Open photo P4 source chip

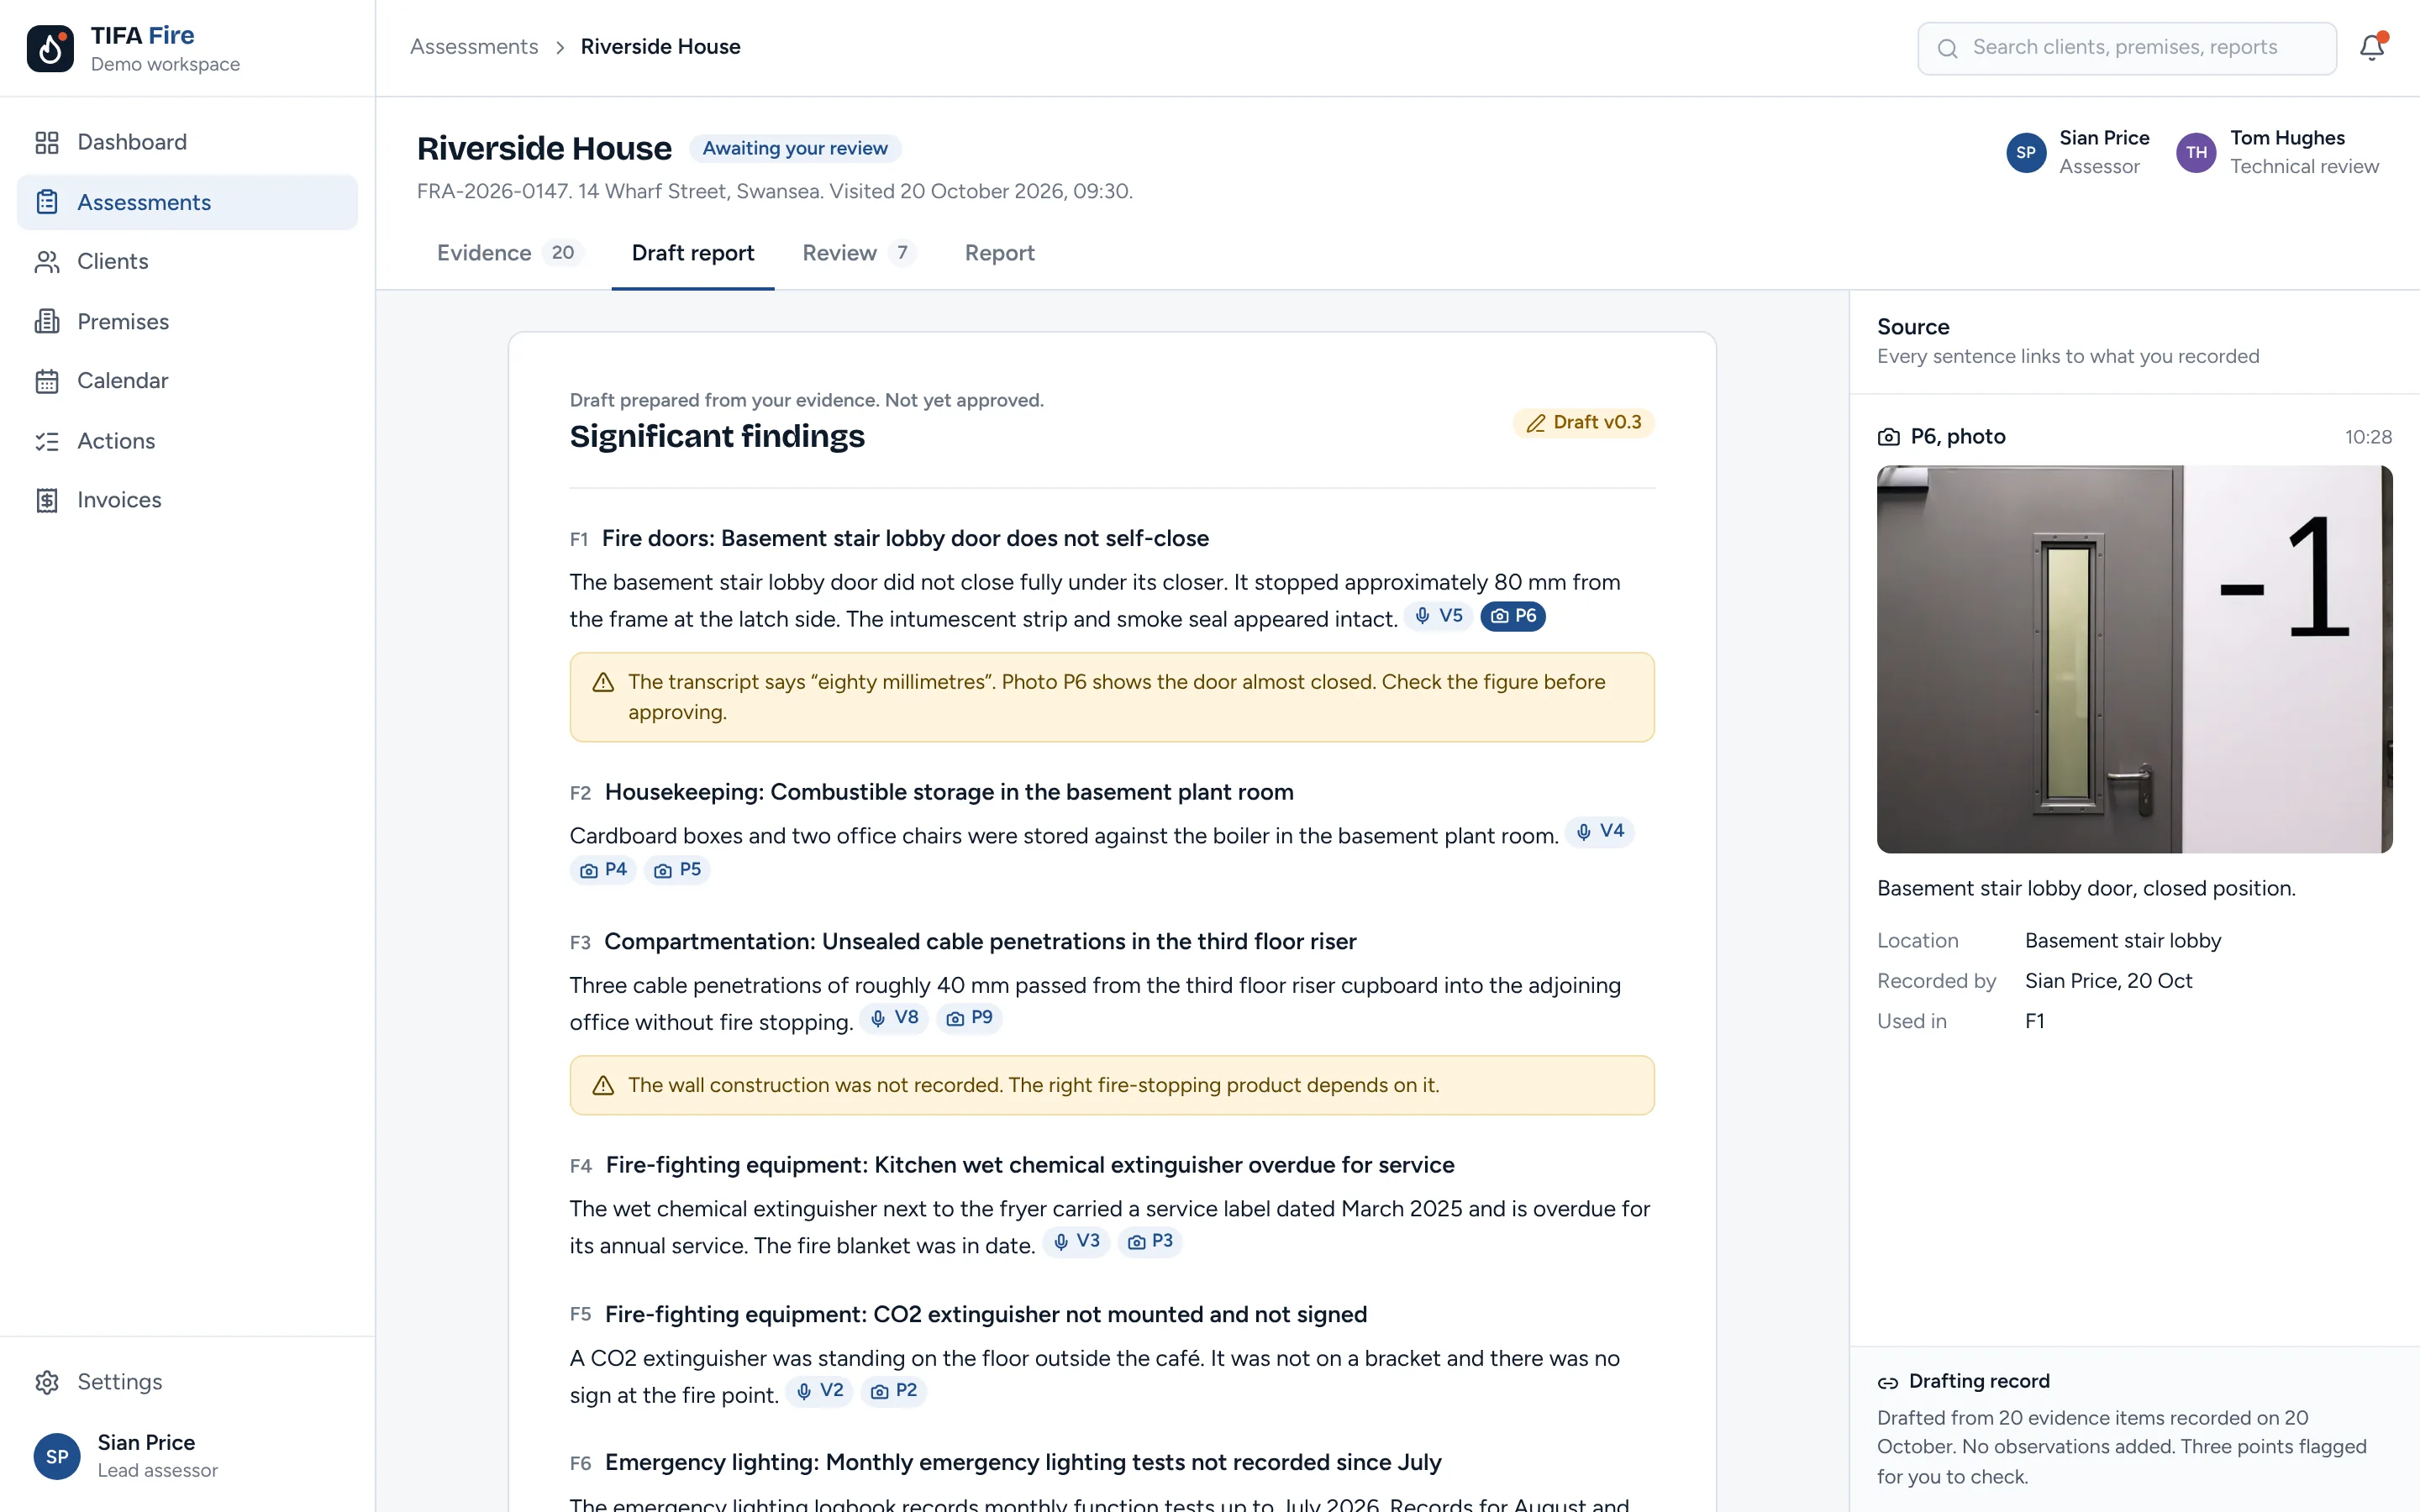pyautogui.click(x=603, y=870)
